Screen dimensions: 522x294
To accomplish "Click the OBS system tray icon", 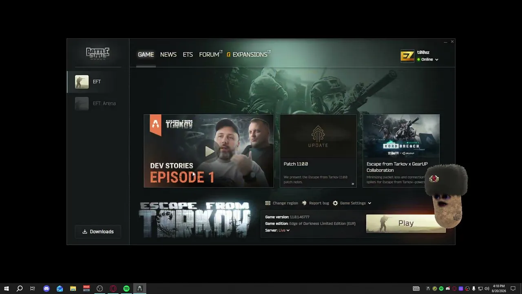I will click(x=467, y=289).
